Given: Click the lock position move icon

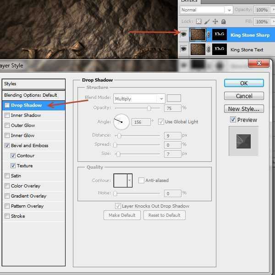Looking at the screenshot, I should [x=215, y=22].
